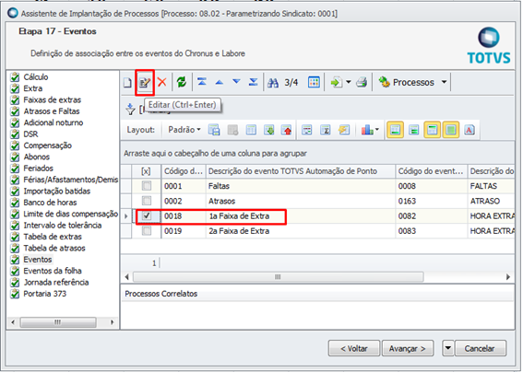Select the Tabela de atrasos step
Screen dimensions: 523x372
click(54, 248)
